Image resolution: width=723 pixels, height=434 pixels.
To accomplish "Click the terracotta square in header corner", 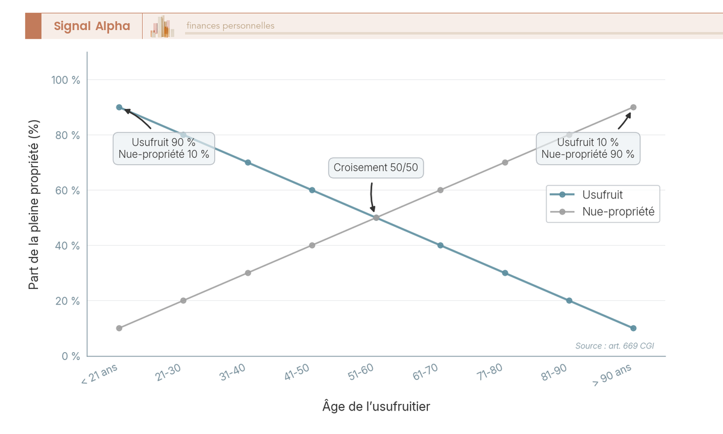I will (33, 26).
